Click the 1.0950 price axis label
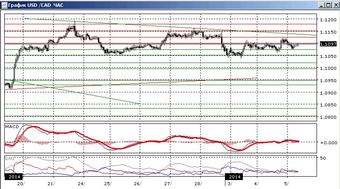Image resolution: width=340 pixels, height=189 pixels. [x=328, y=80]
